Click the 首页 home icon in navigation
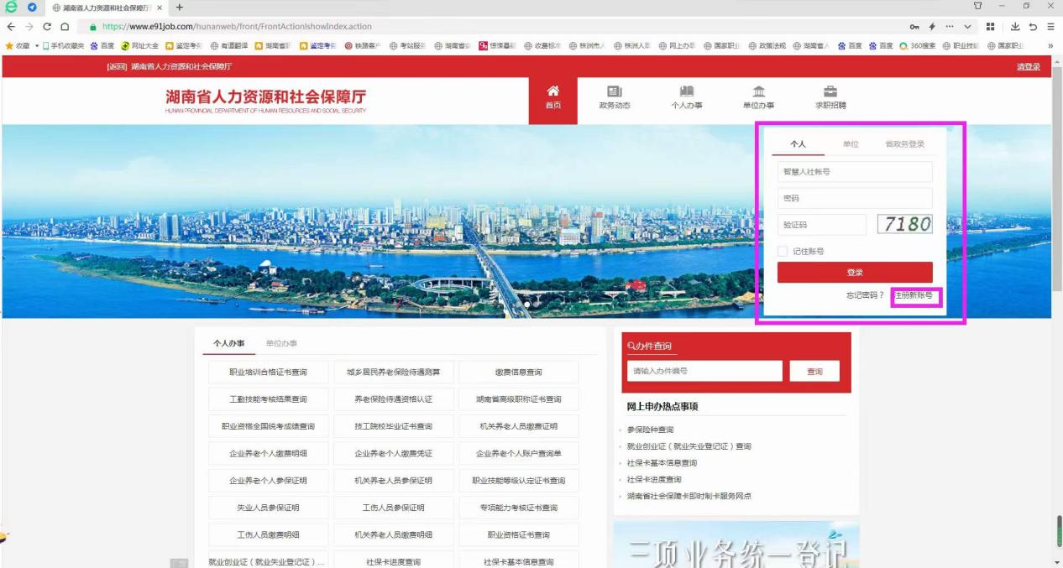 point(552,91)
